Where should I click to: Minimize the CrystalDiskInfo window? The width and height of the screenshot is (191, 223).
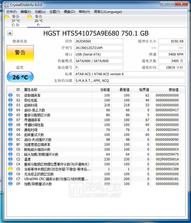164,4
